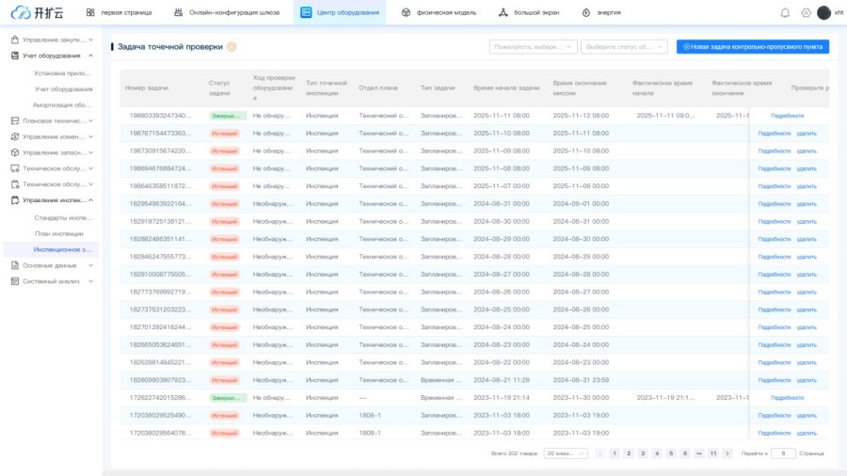Open settings via the gear icon
The image size is (847, 476).
coord(806,12)
